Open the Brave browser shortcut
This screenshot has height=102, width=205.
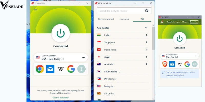[165, 64]
